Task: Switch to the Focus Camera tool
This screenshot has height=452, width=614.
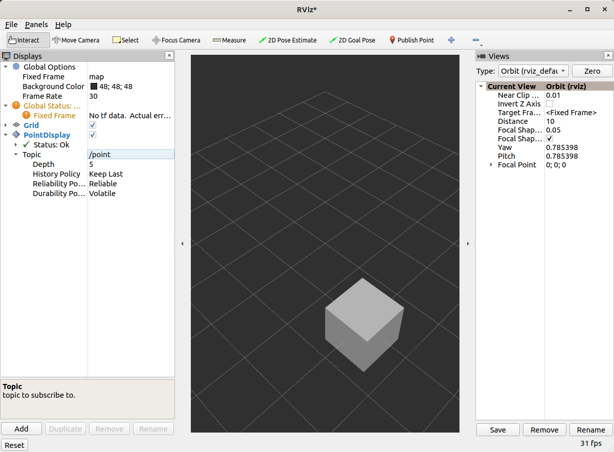Action: (176, 40)
